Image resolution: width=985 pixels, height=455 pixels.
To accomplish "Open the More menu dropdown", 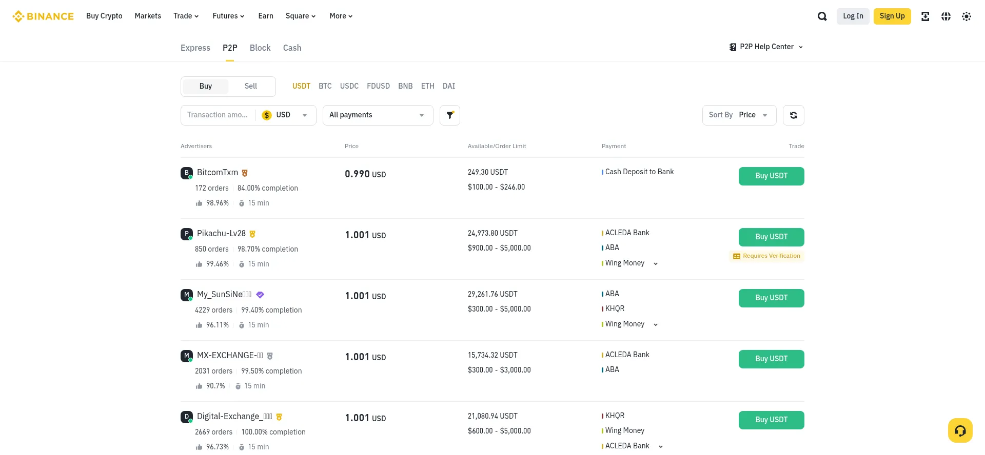I will (341, 16).
